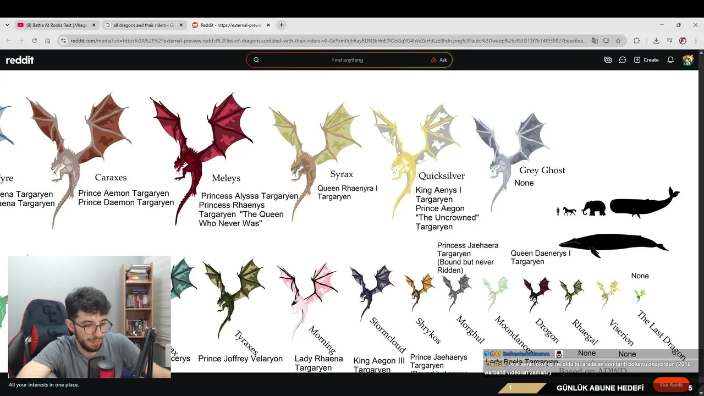Open the red F extension icon
The image size is (704, 396).
tap(683, 41)
